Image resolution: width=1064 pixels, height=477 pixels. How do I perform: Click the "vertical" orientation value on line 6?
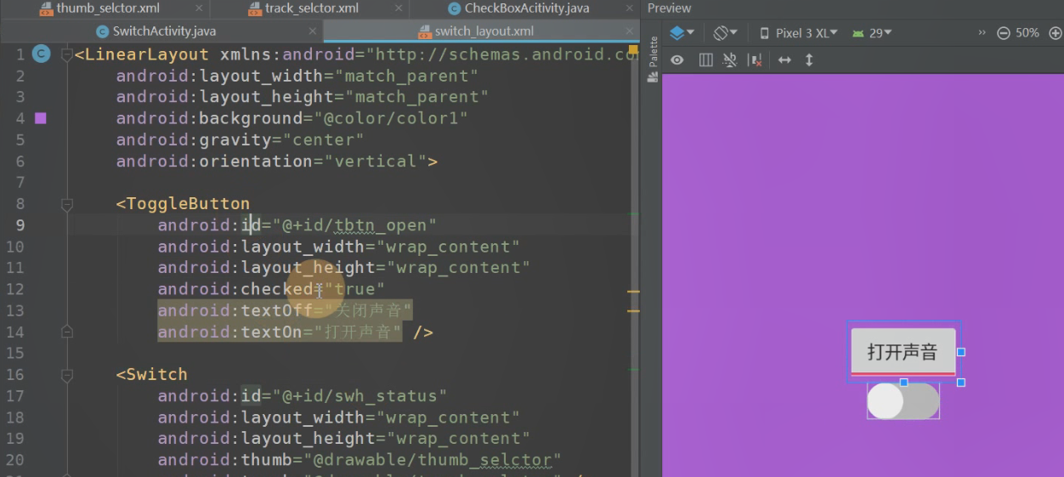tap(376, 162)
